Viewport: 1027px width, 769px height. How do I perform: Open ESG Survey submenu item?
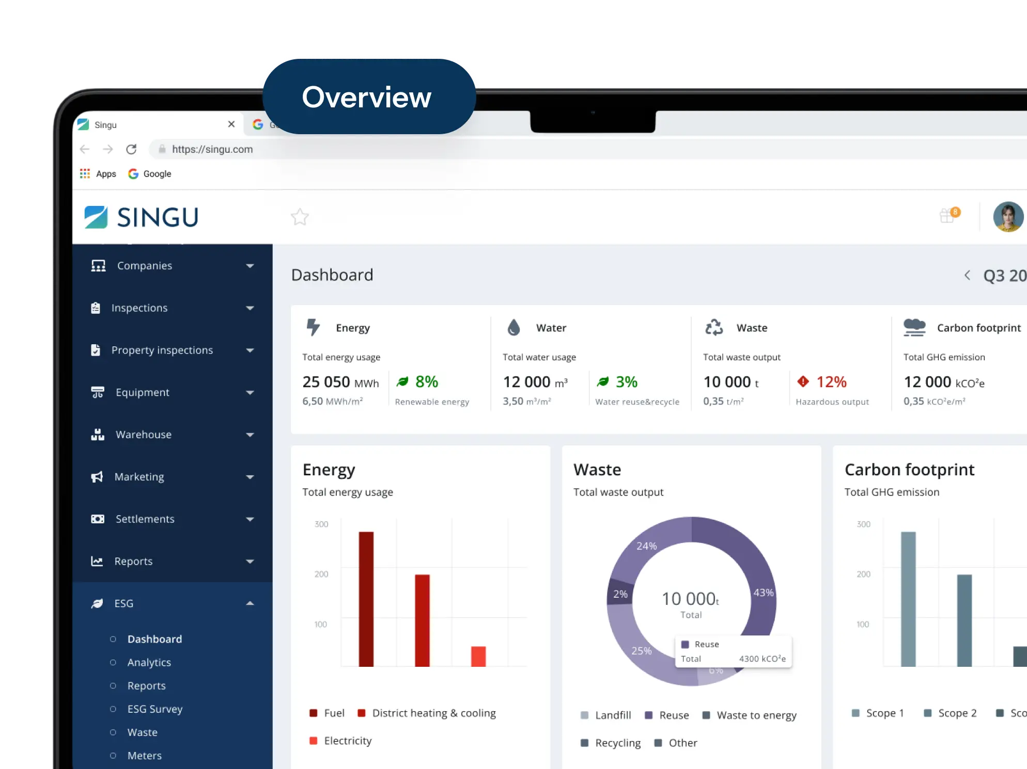(155, 709)
